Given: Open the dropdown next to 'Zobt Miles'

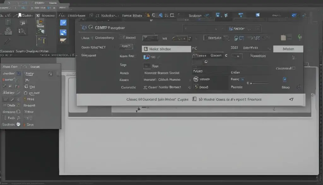Looking at the screenshot, I should click(269, 49).
